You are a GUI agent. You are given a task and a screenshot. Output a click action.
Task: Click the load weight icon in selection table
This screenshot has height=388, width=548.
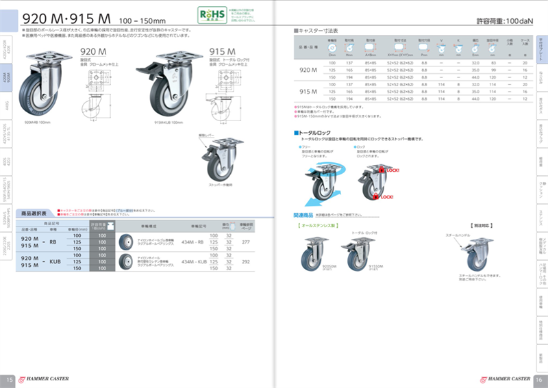(x=111, y=226)
